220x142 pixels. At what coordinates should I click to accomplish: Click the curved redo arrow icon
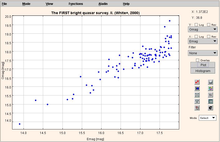(x=210, y=108)
